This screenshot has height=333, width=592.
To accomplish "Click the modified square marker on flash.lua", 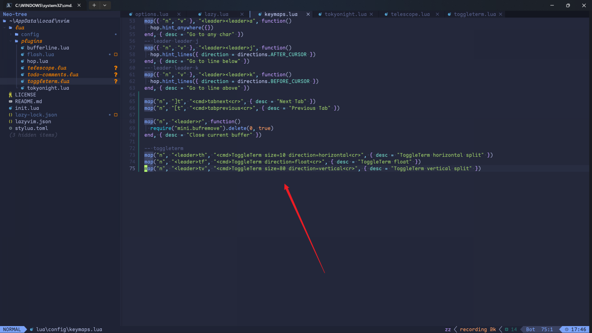I will pyautogui.click(x=116, y=55).
